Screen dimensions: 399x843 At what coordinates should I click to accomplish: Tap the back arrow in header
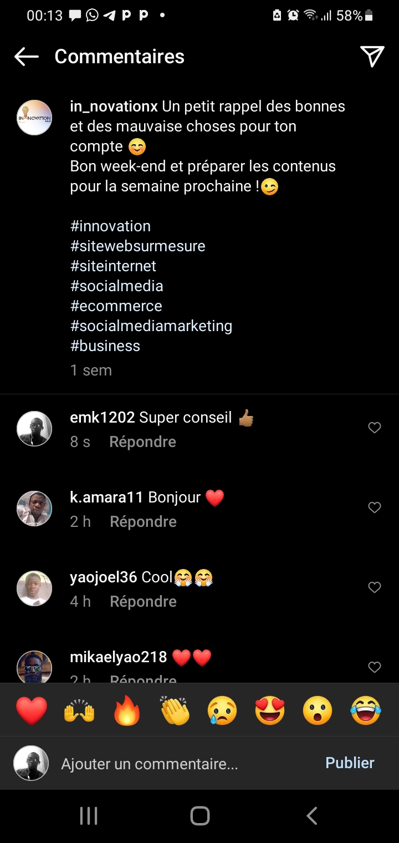pos(26,57)
